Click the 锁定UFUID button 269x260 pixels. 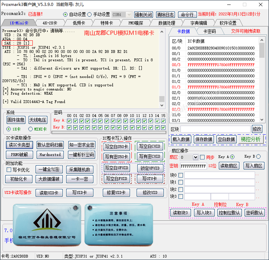click(x=150, y=168)
